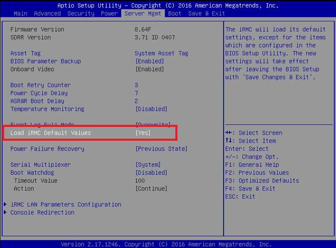The image size is (336, 248).
Task: Select the Boot Retry Counter value
Action: click(136, 85)
